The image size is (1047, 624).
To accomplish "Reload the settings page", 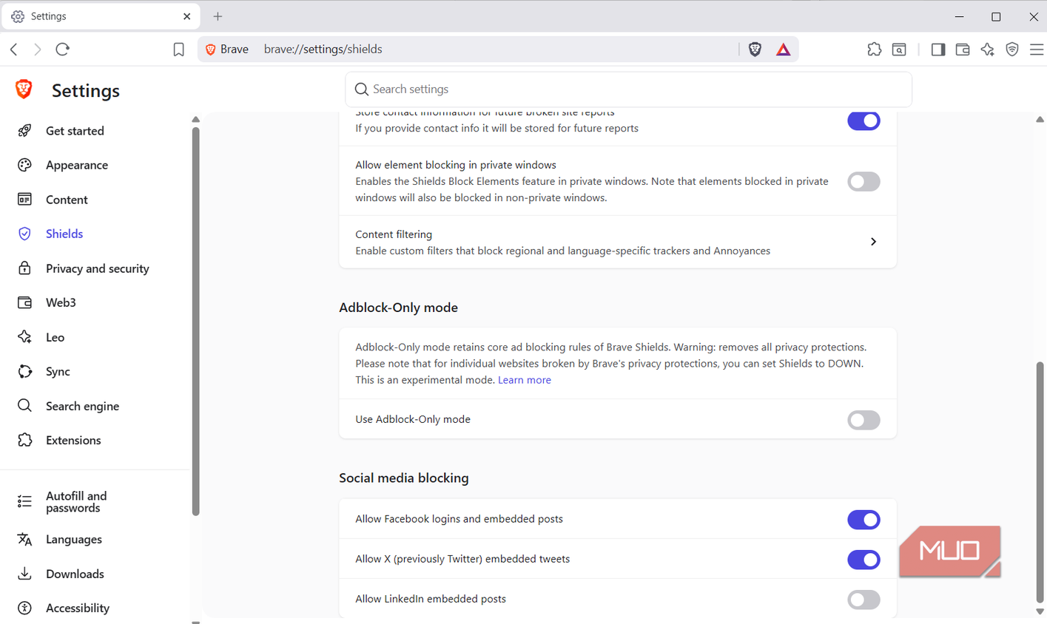I will coord(62,50).
